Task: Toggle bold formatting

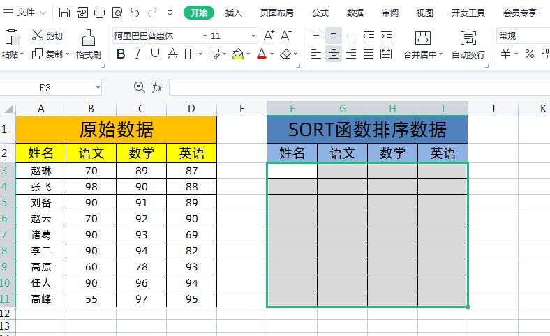Action: (x=121, y=54)
